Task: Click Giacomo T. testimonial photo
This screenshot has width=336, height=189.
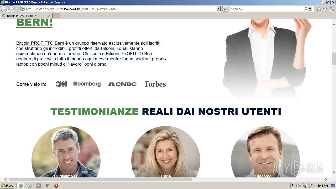Action: coord(265,152)
